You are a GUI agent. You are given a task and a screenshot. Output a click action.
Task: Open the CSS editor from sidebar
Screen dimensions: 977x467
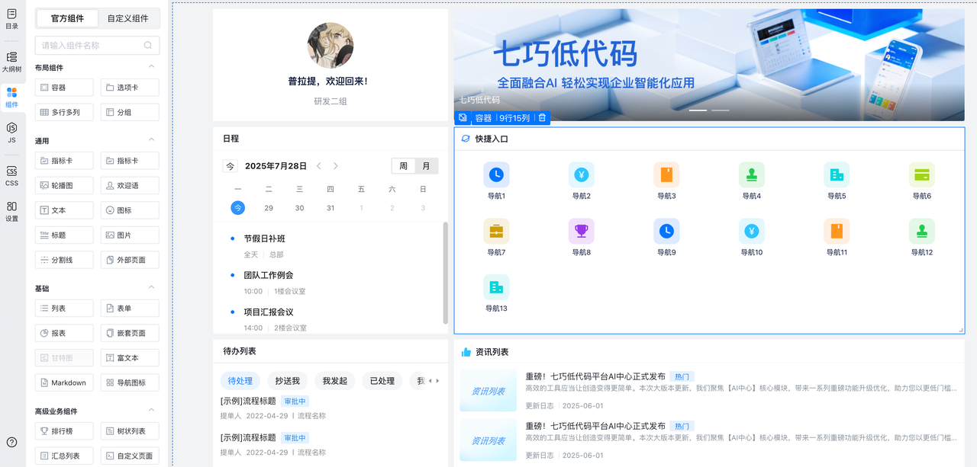[11, 175]
